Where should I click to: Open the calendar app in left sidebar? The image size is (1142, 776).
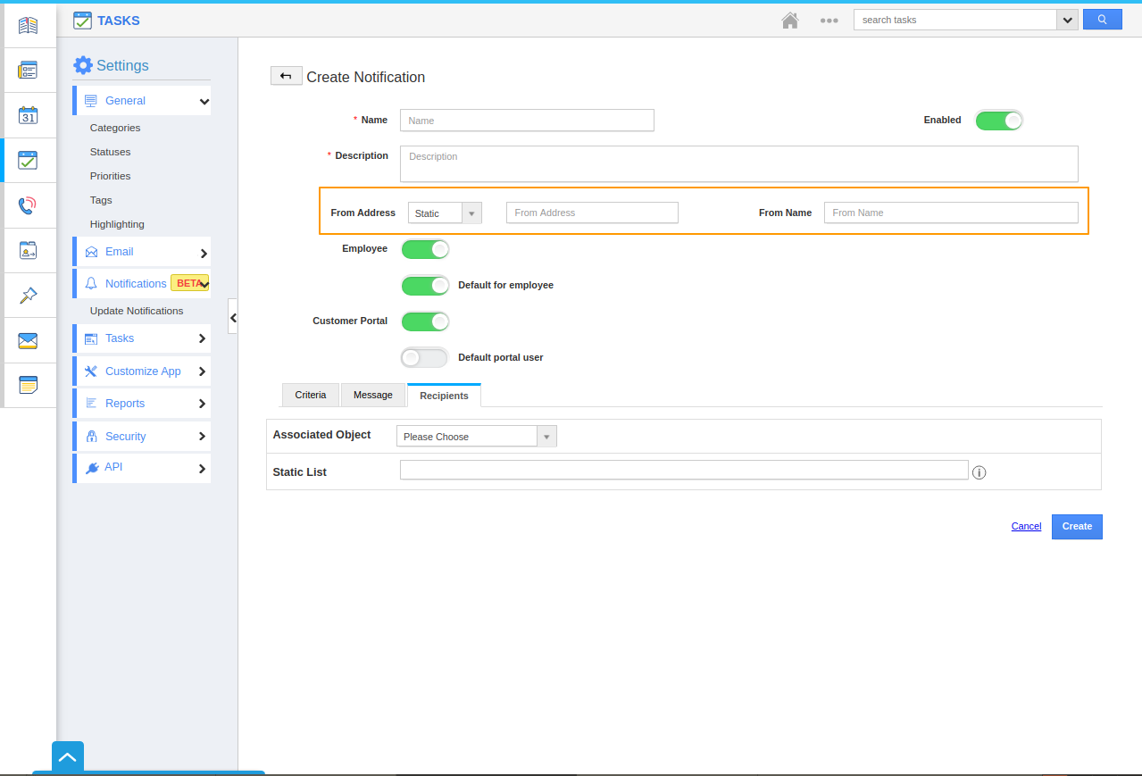coord(29,115)
